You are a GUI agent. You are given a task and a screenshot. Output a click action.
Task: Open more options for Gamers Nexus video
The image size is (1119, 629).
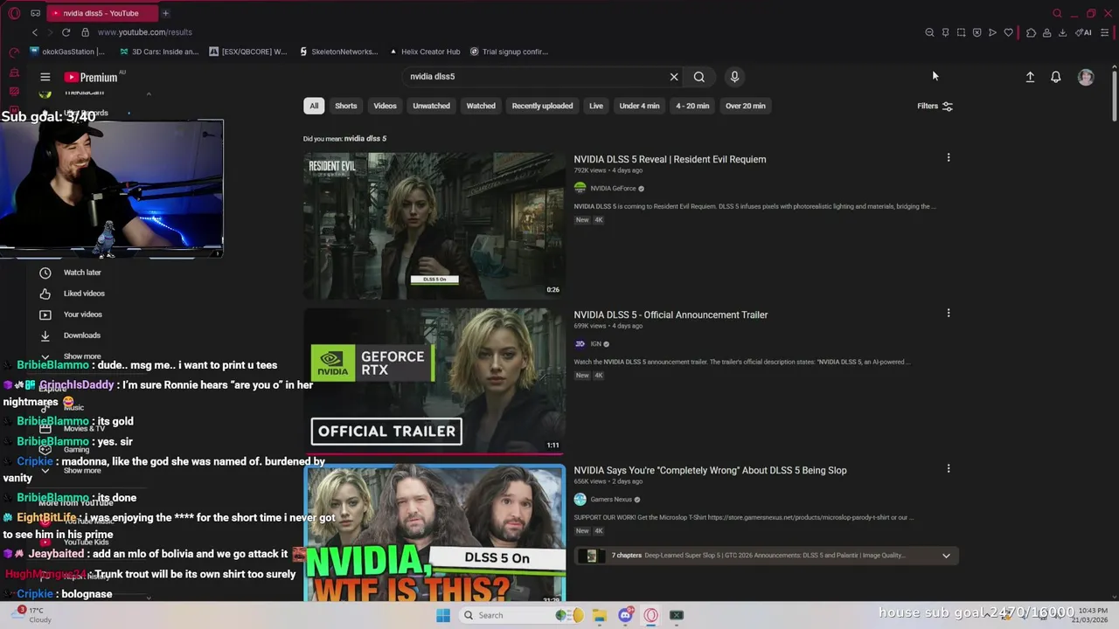pyautogui.click(x=949, y=469)
